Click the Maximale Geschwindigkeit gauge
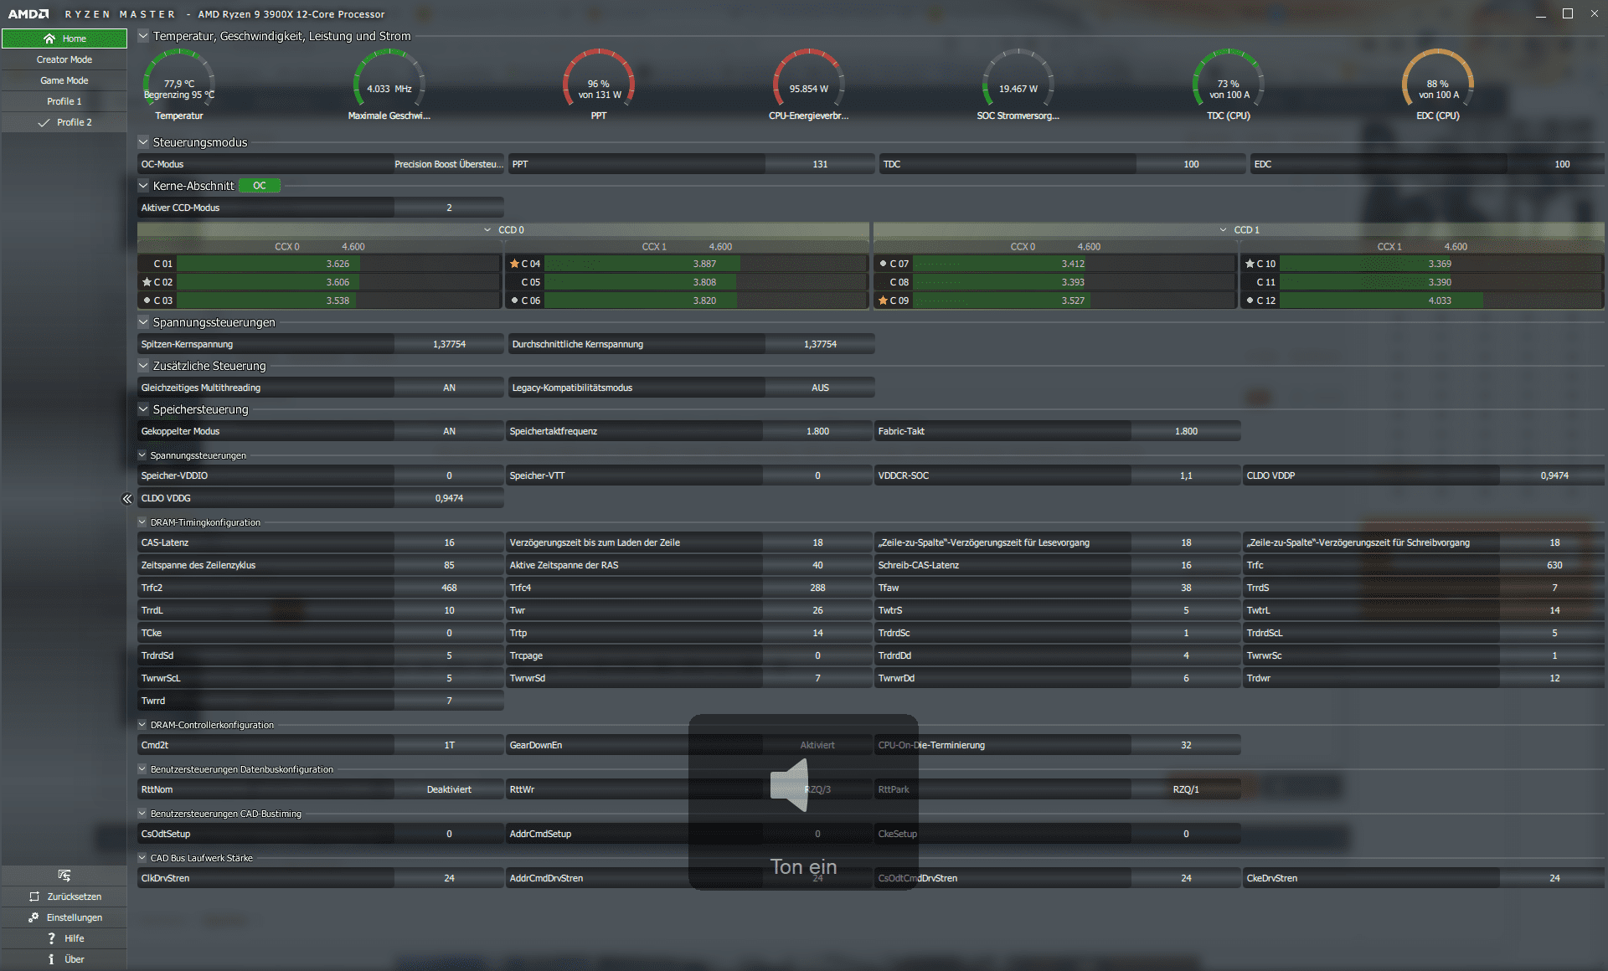The image size is (1608, 971). point(389,84)
